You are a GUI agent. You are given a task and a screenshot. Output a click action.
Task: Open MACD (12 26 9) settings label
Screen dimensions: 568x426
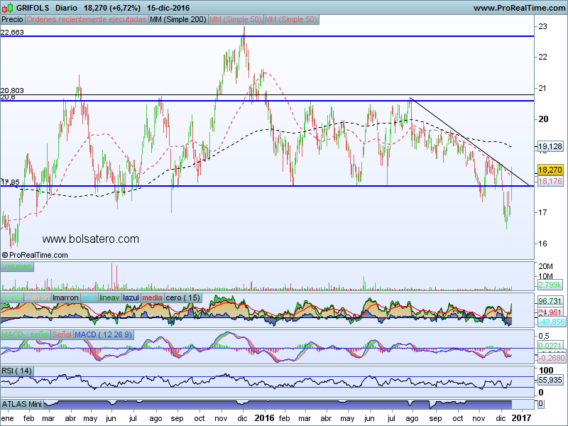(103, 334)
